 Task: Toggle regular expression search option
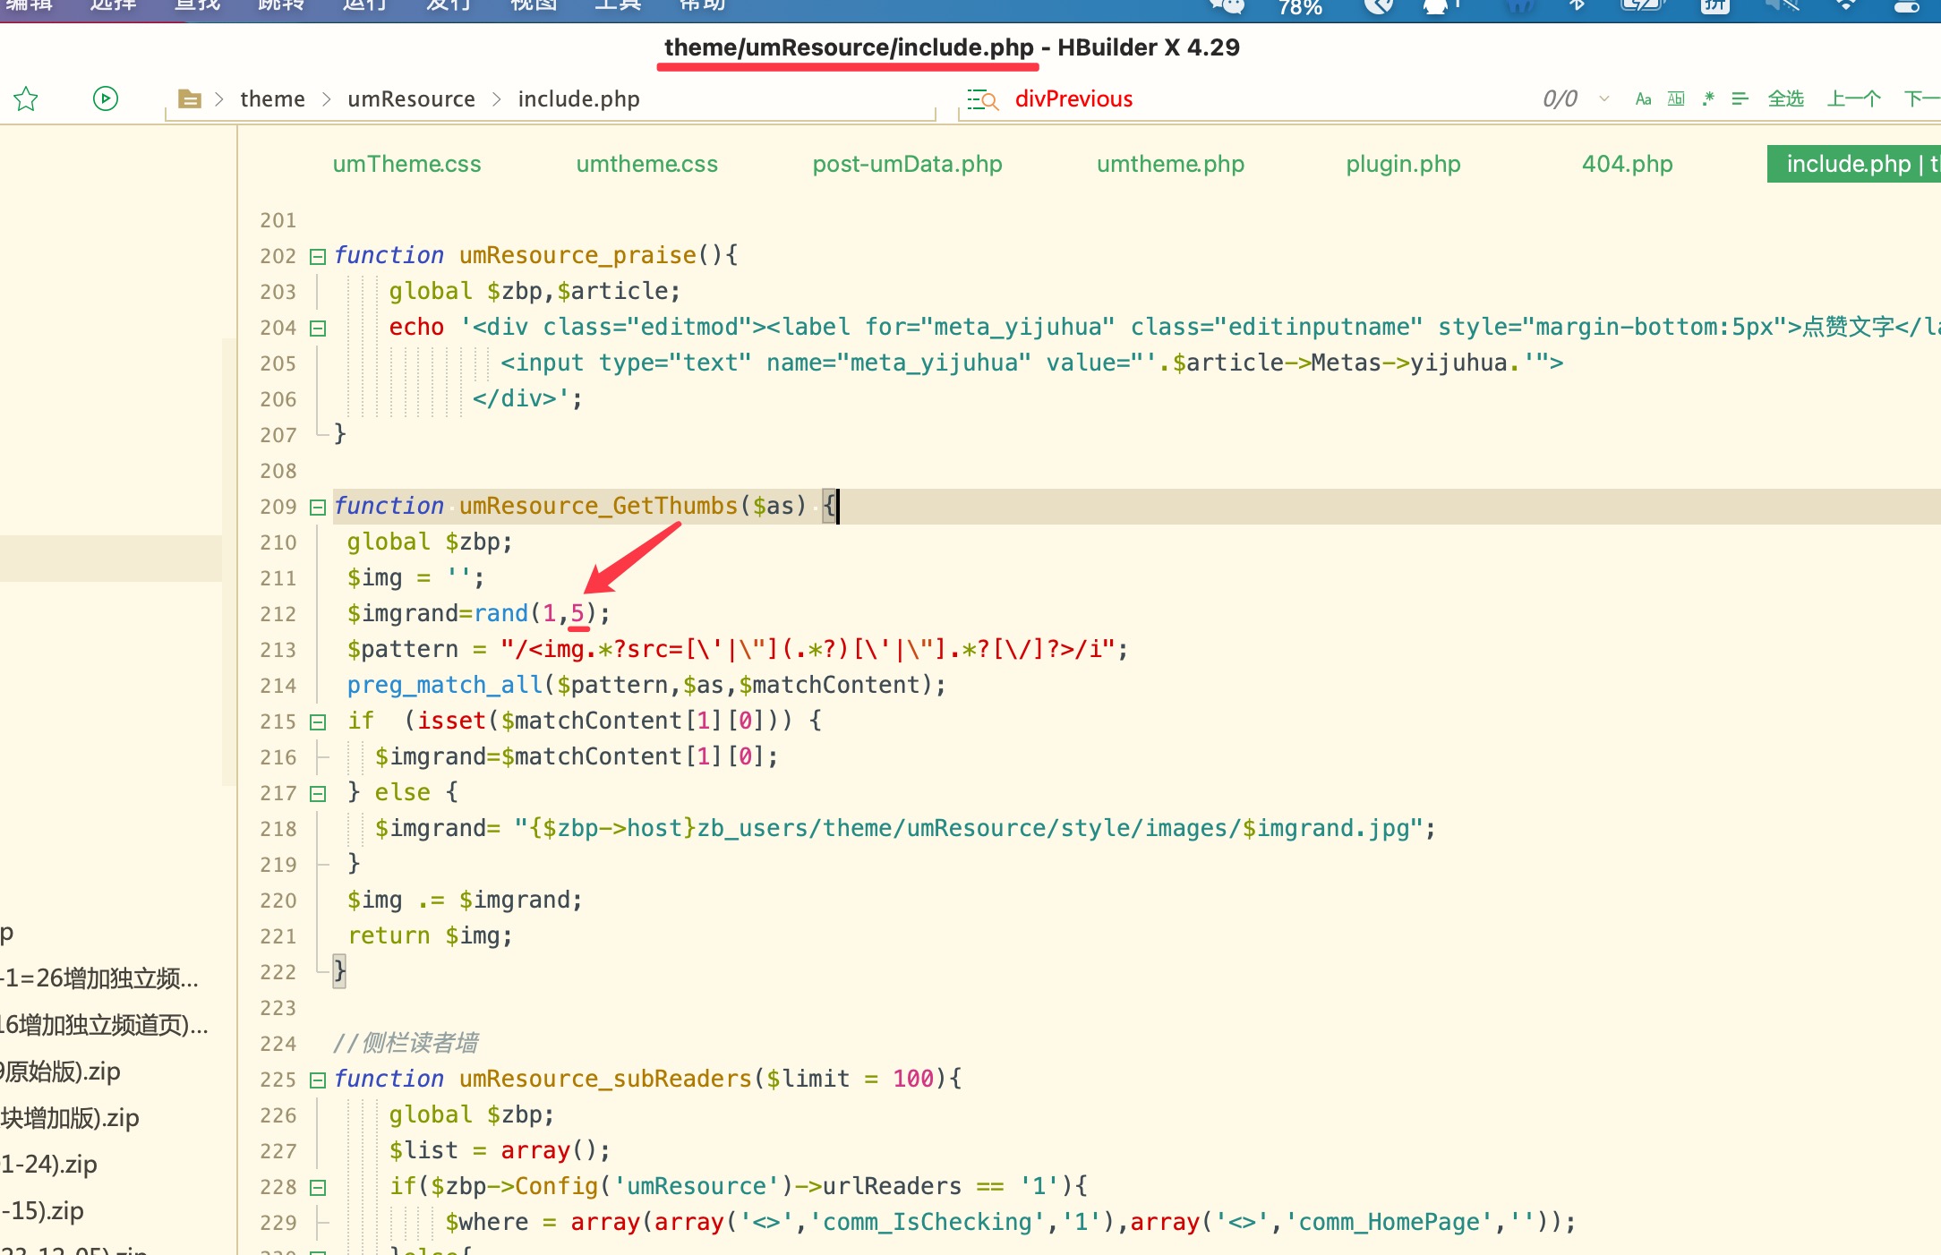[x=1708, y=99]
